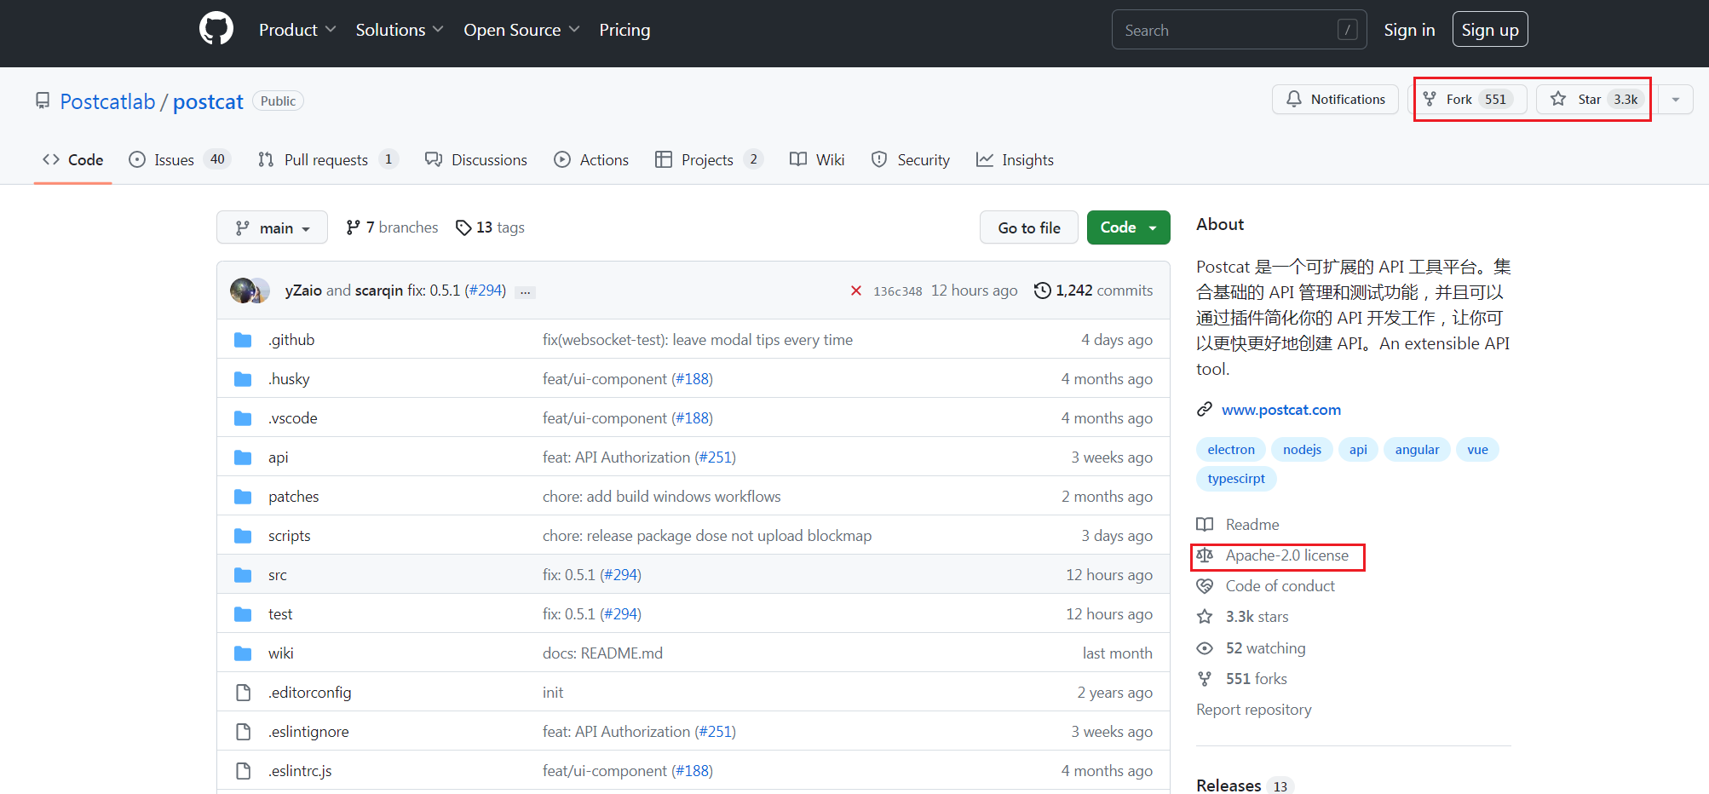This screenshot has height=794, width=1709.
Task: Open the wiki folder
Action: click(x=280, y=653)
